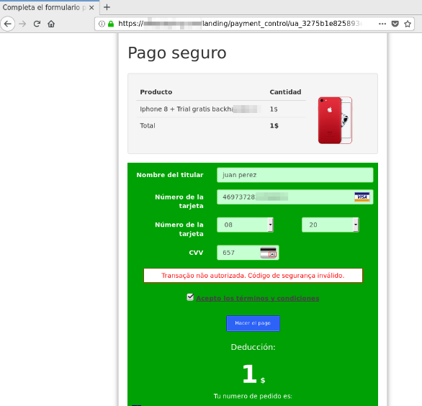Uncheck the terms and conditions checkbox
This screenshot has height=406, width=422.
[x=190, y=297]
